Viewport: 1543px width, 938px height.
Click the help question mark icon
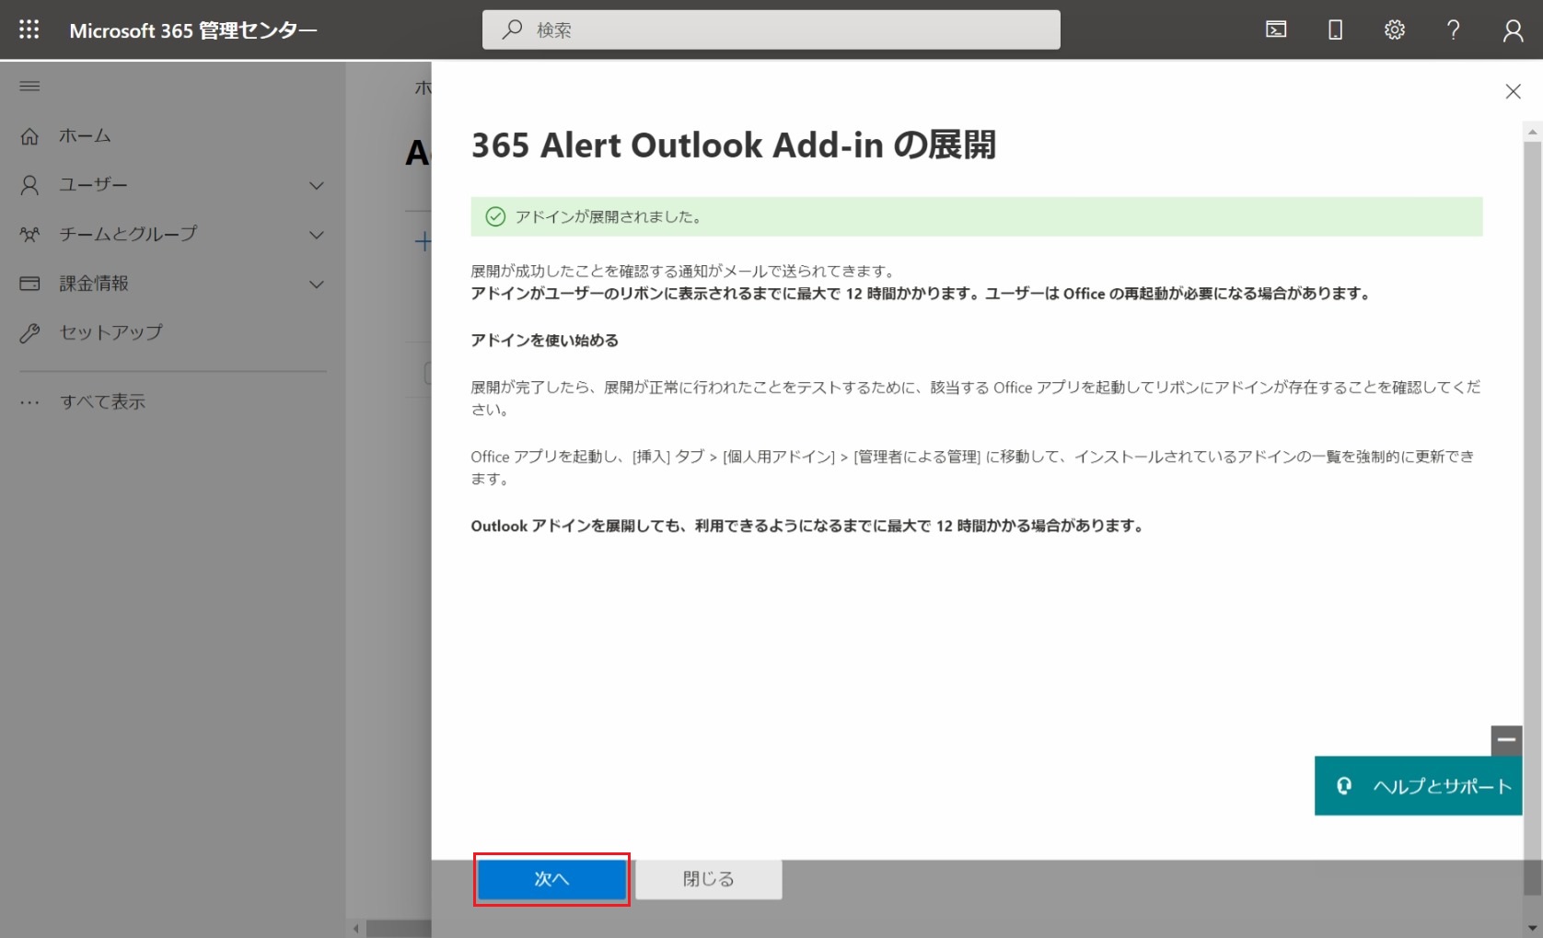coord(1453,29)
